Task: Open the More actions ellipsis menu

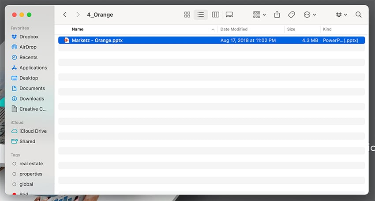Action: coord(310,15)
